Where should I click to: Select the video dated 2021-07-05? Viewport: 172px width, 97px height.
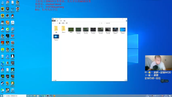coord(101,30)
